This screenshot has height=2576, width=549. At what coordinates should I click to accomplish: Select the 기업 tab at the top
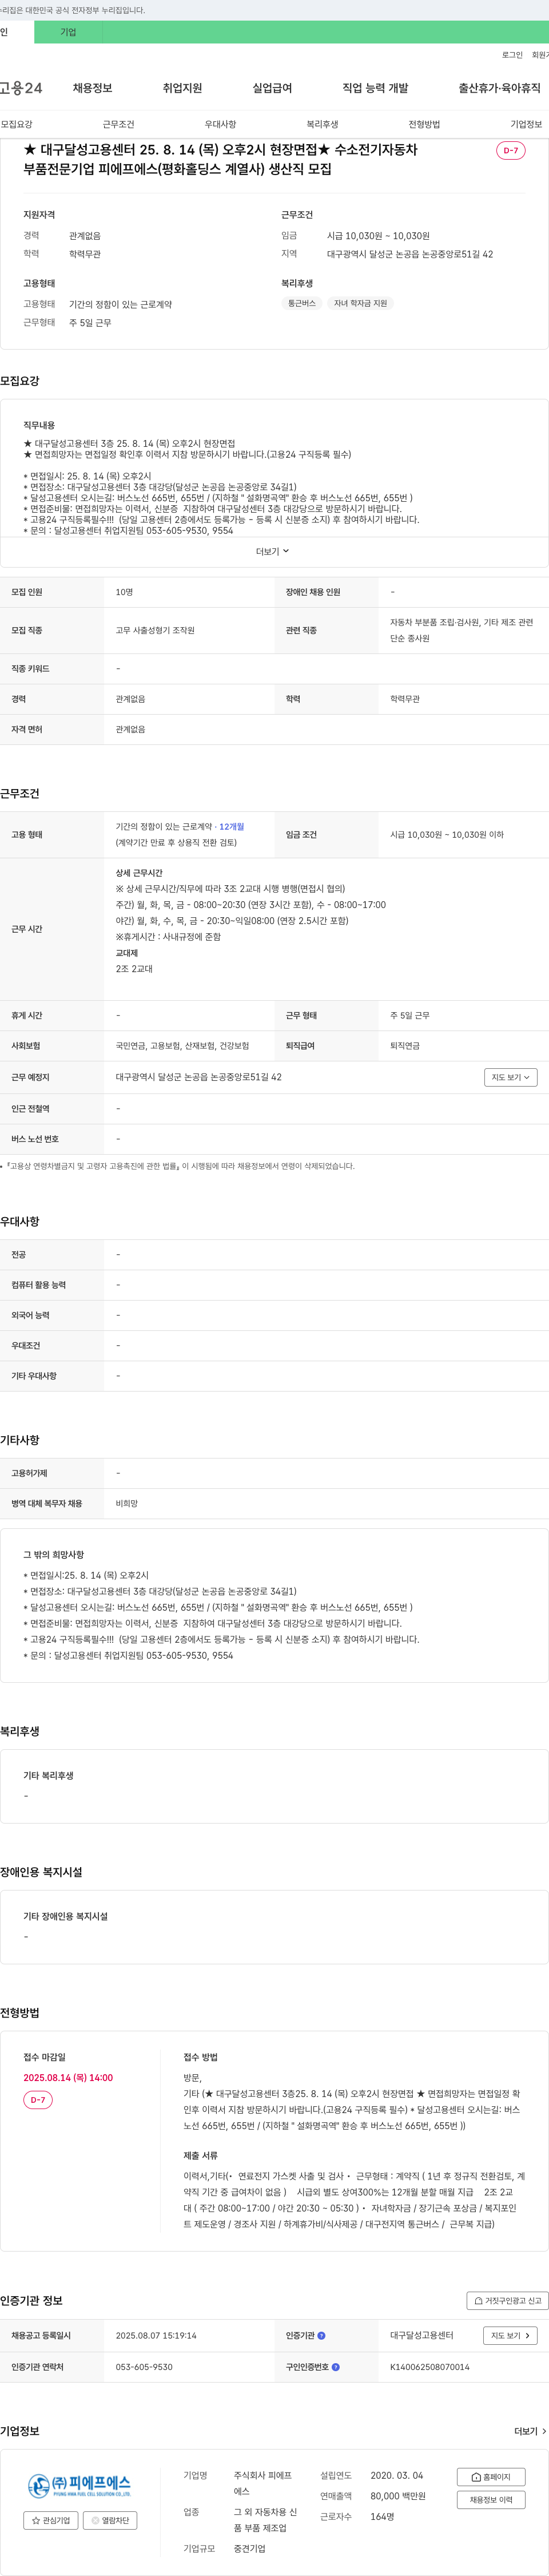[68, 32]
